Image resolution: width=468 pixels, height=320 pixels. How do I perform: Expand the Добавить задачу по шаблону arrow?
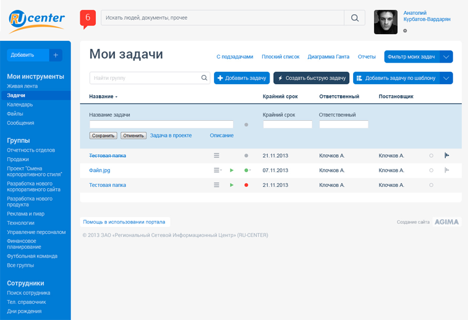coord(446,78)
